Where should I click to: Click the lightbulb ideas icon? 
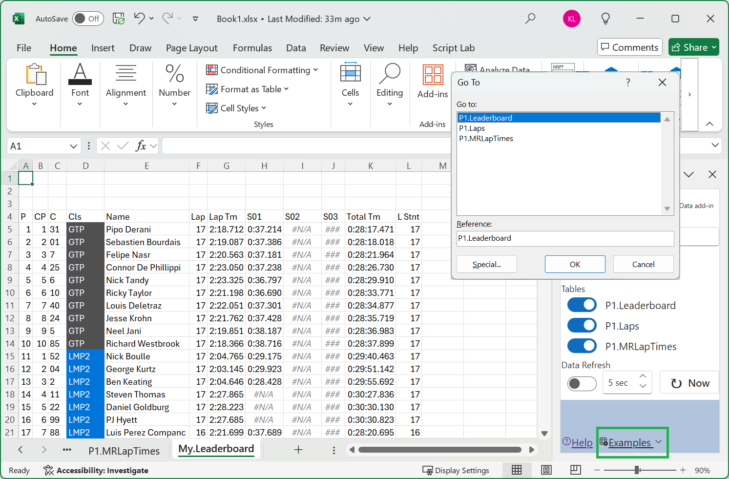pyautogui.click(x=605, y=19)
